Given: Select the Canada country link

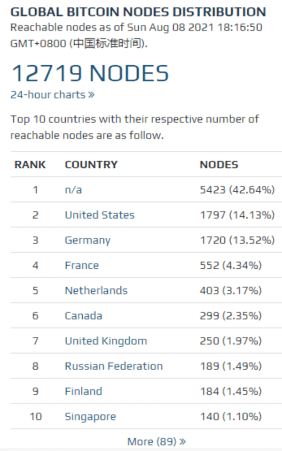Looking at the screenshot, I should pyautogui.click(x=83, y=316).
